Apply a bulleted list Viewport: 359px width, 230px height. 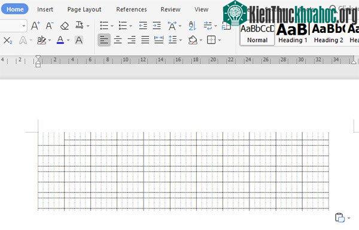104,26
